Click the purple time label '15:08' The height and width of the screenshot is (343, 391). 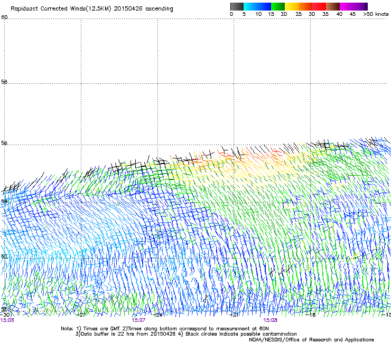(x=270, y=320)
